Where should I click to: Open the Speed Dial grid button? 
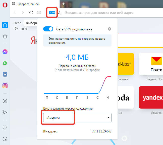pos(39,13)
